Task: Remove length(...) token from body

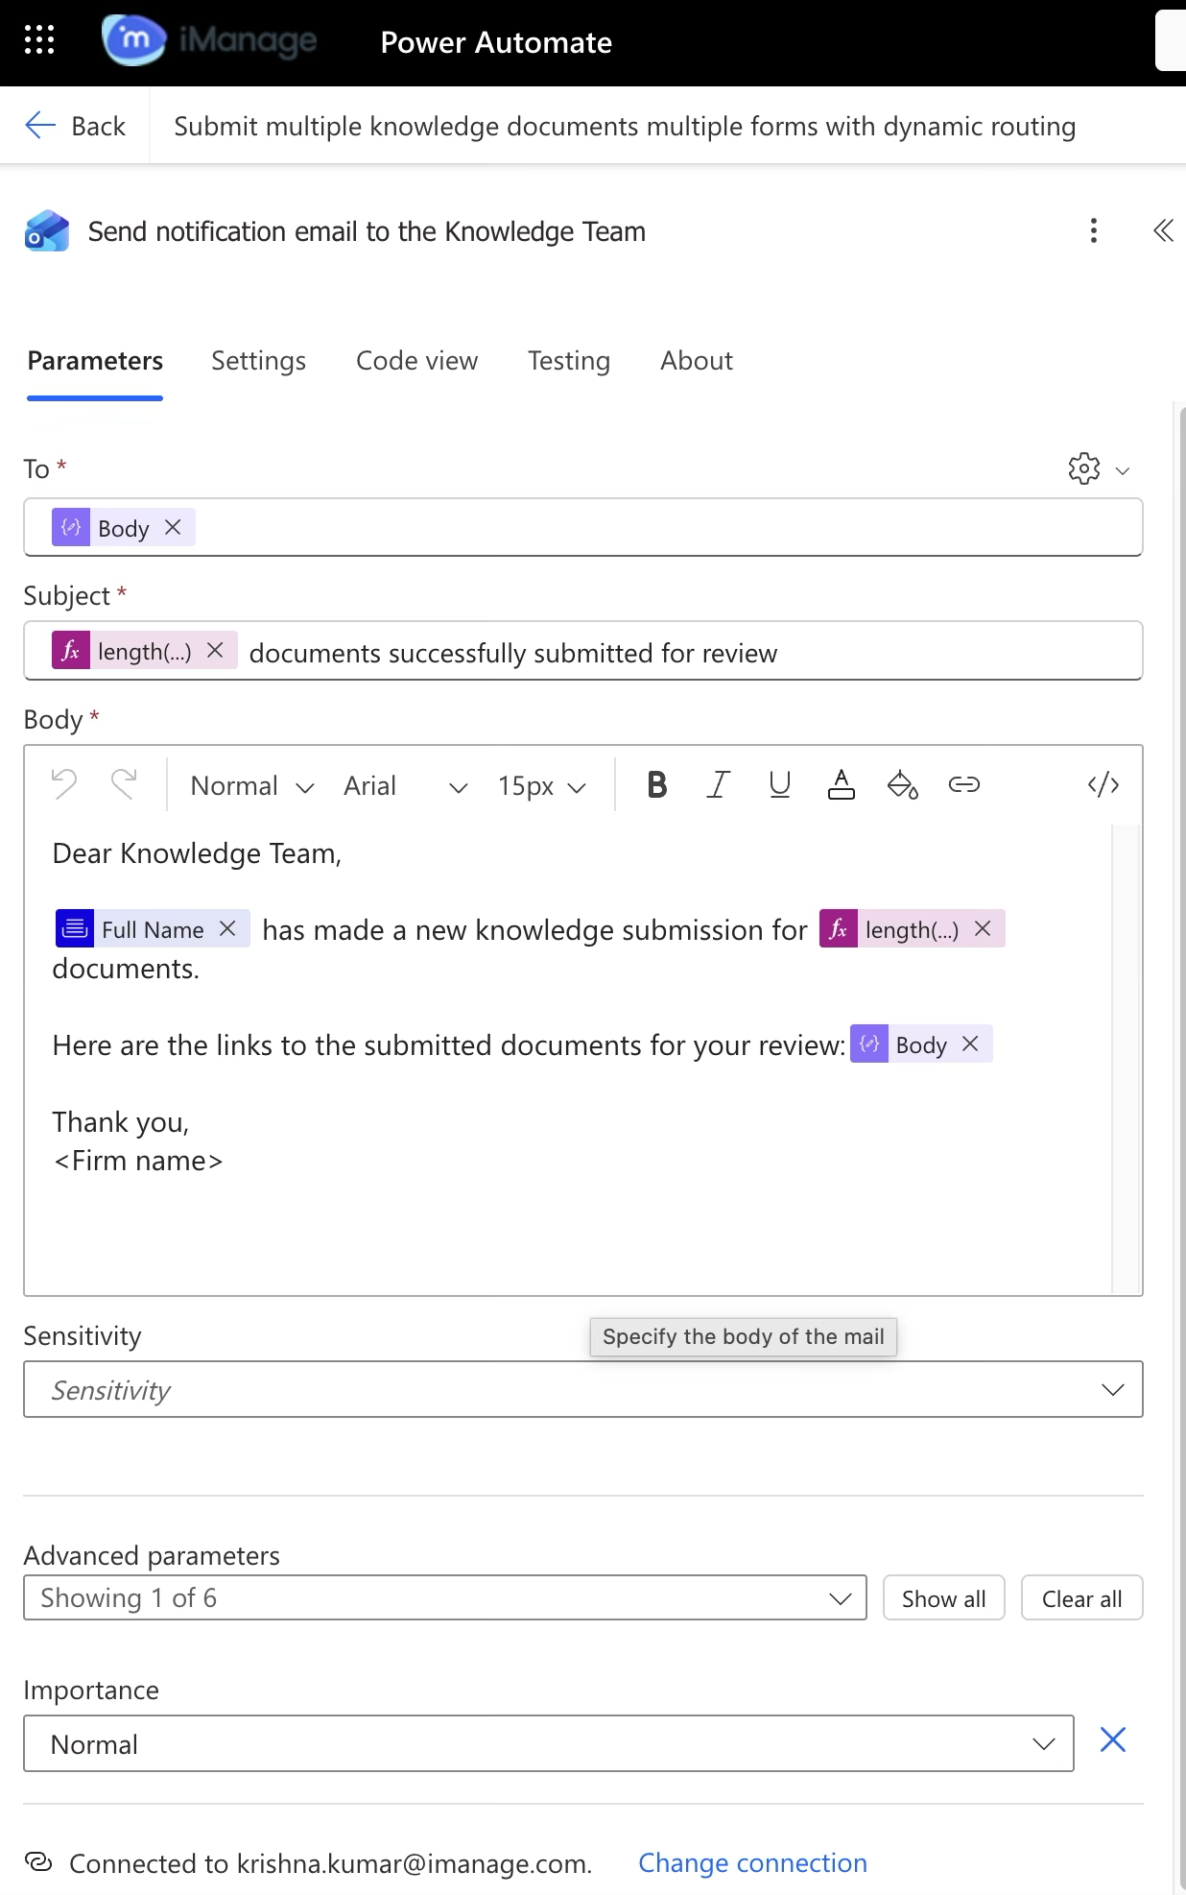Action: pyautogui.click(x=983, y=928)
